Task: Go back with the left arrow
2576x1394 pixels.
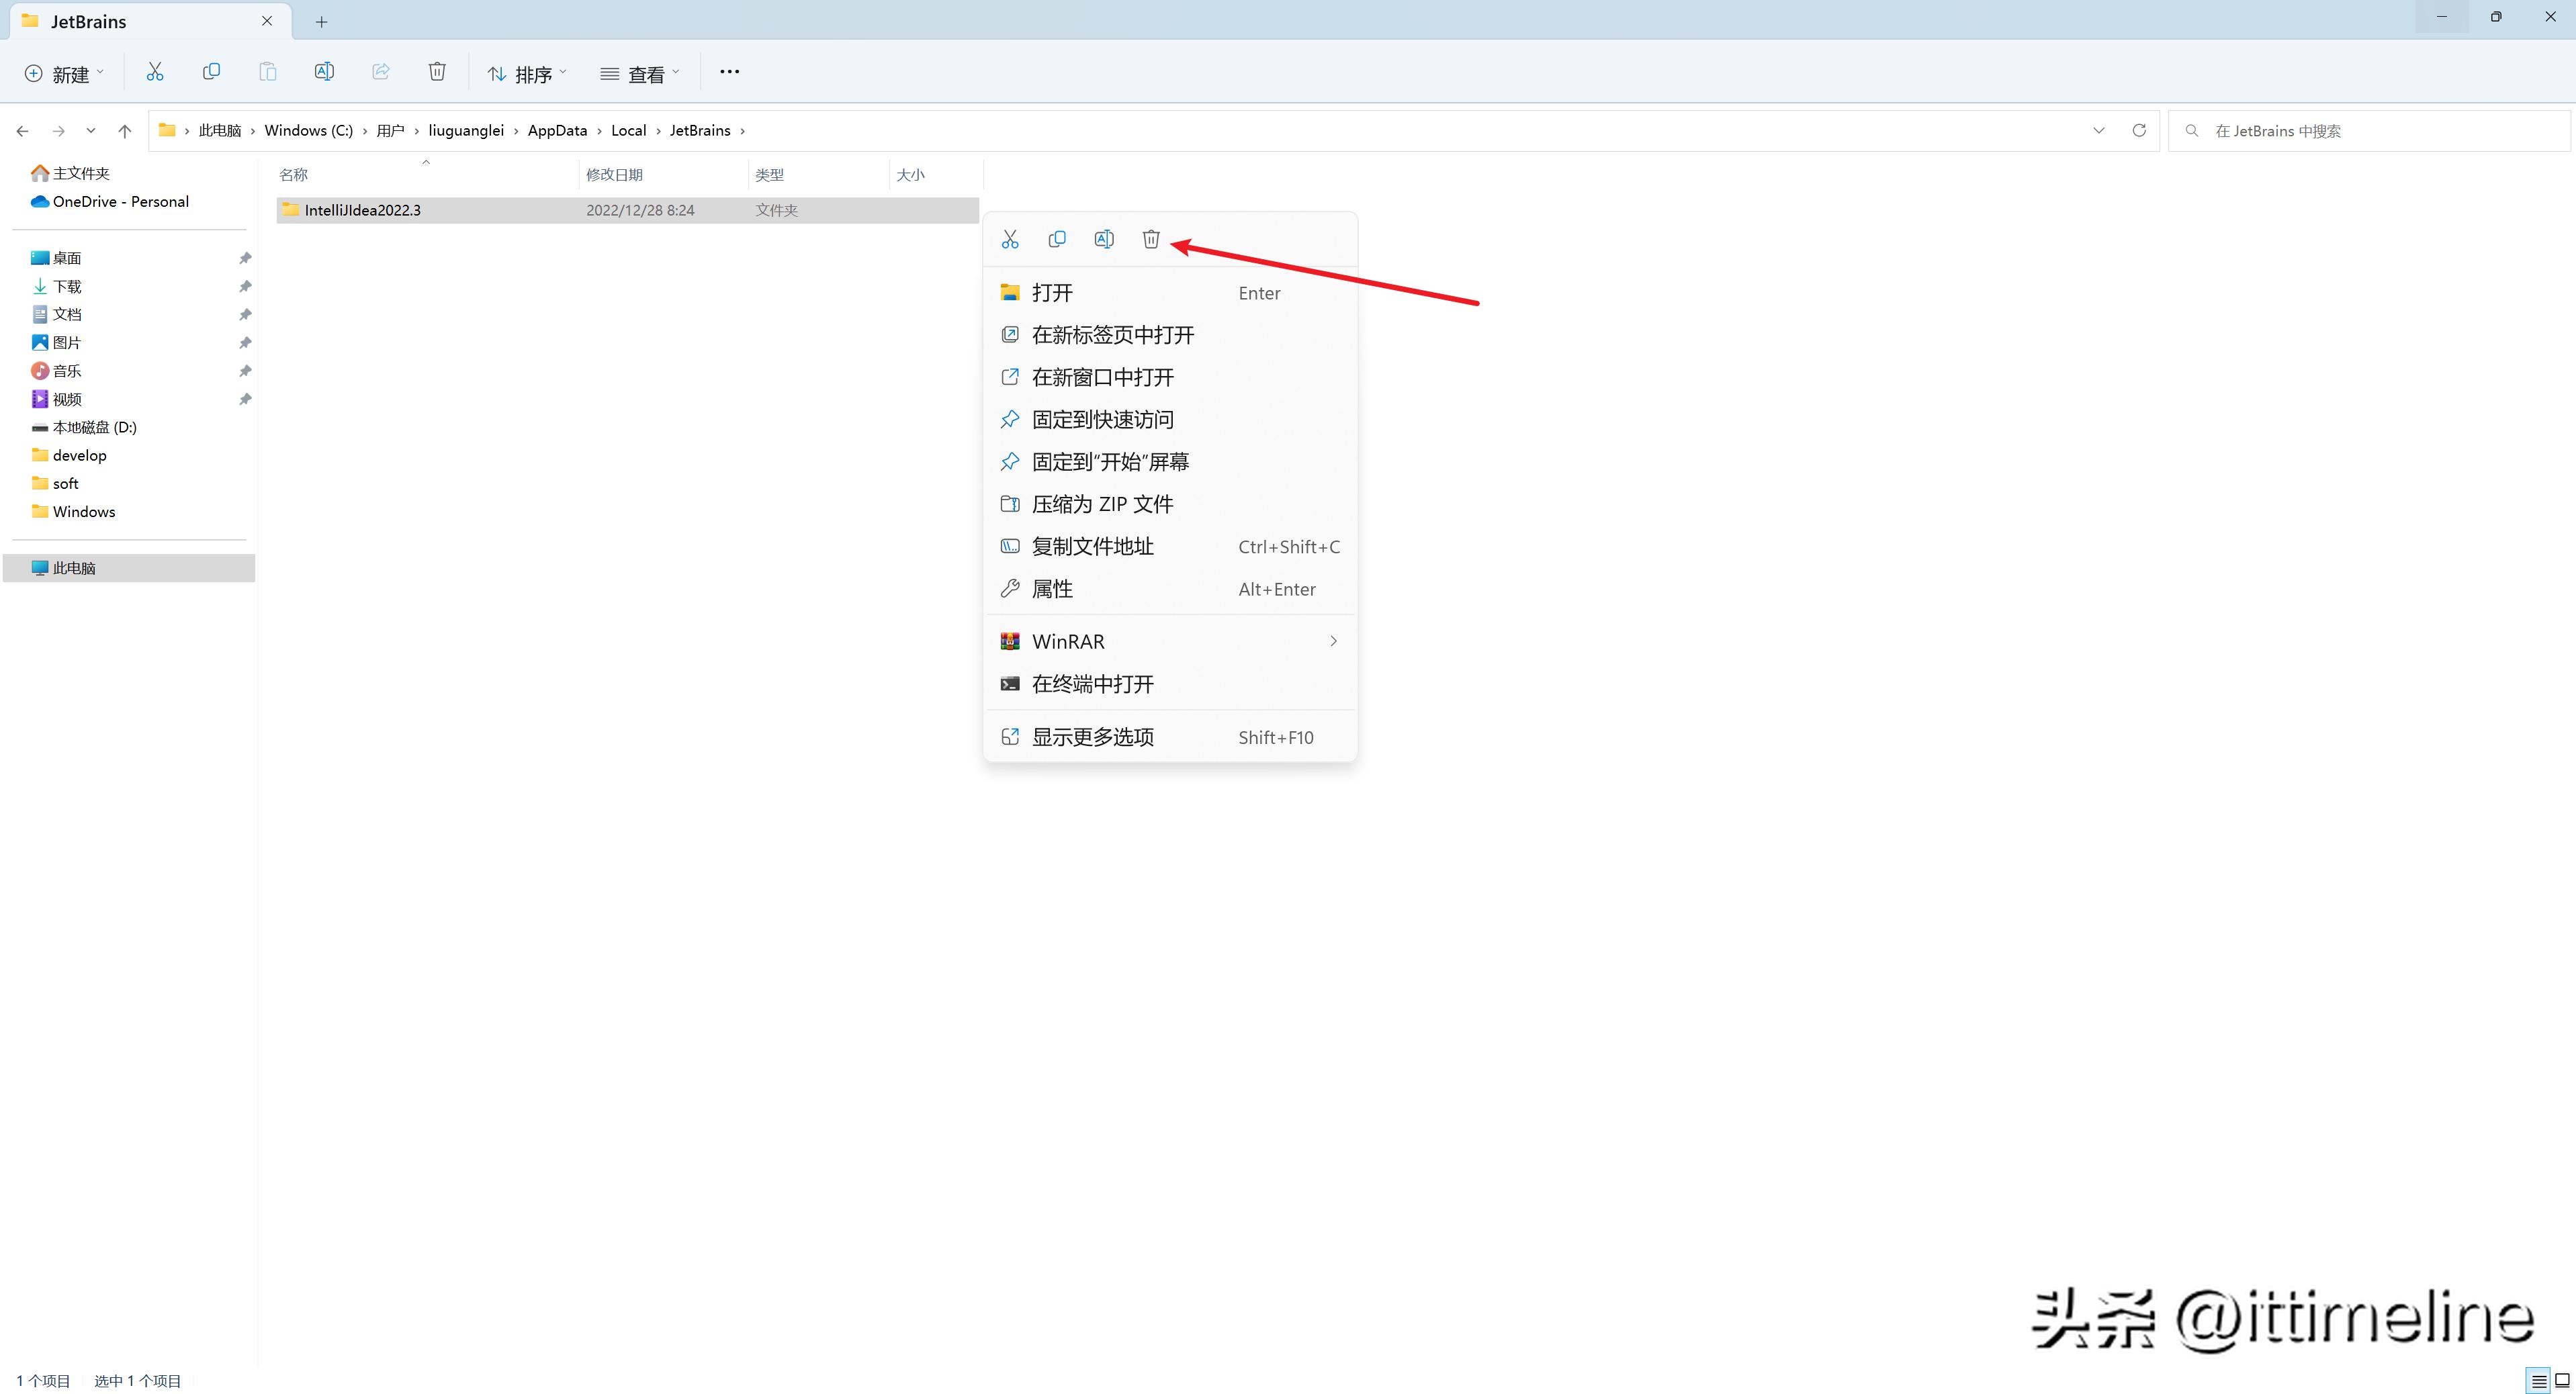Action: coord(22,131)
